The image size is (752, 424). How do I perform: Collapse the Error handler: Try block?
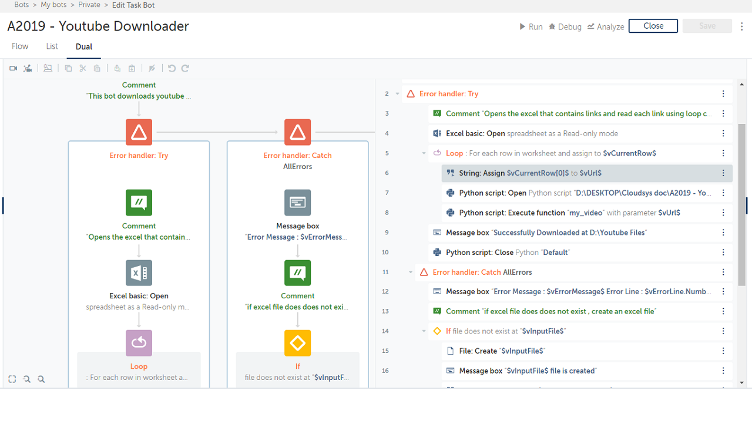398,94
